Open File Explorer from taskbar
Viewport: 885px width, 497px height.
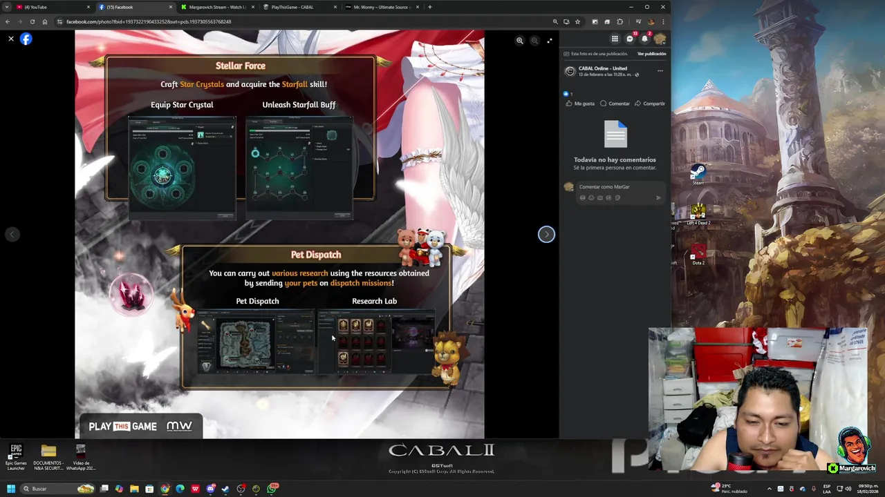[134, 489]
